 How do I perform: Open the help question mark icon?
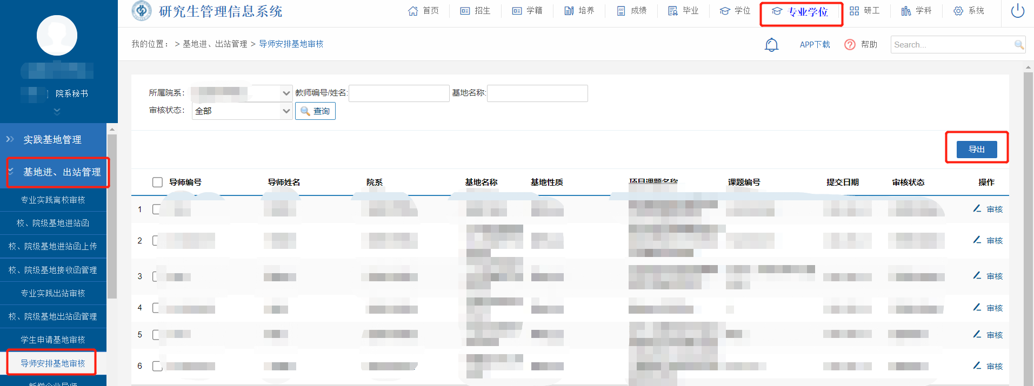coord(850,45)
